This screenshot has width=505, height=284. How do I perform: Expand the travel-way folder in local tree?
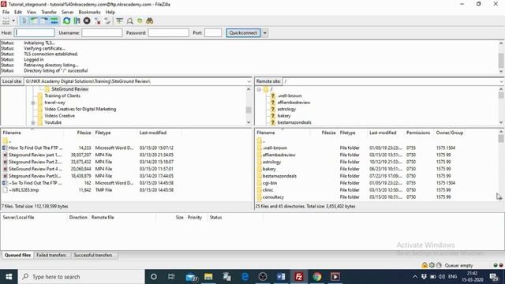tap(33, 103)
